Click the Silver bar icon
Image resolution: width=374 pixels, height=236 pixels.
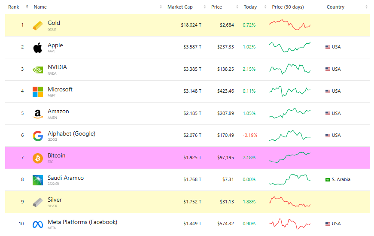tap(38, 203)
